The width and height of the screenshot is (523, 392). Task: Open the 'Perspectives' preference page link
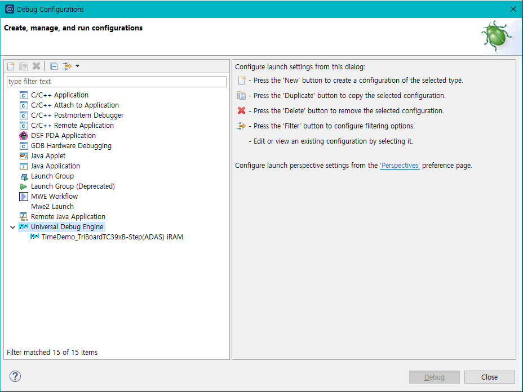[400, 166]
